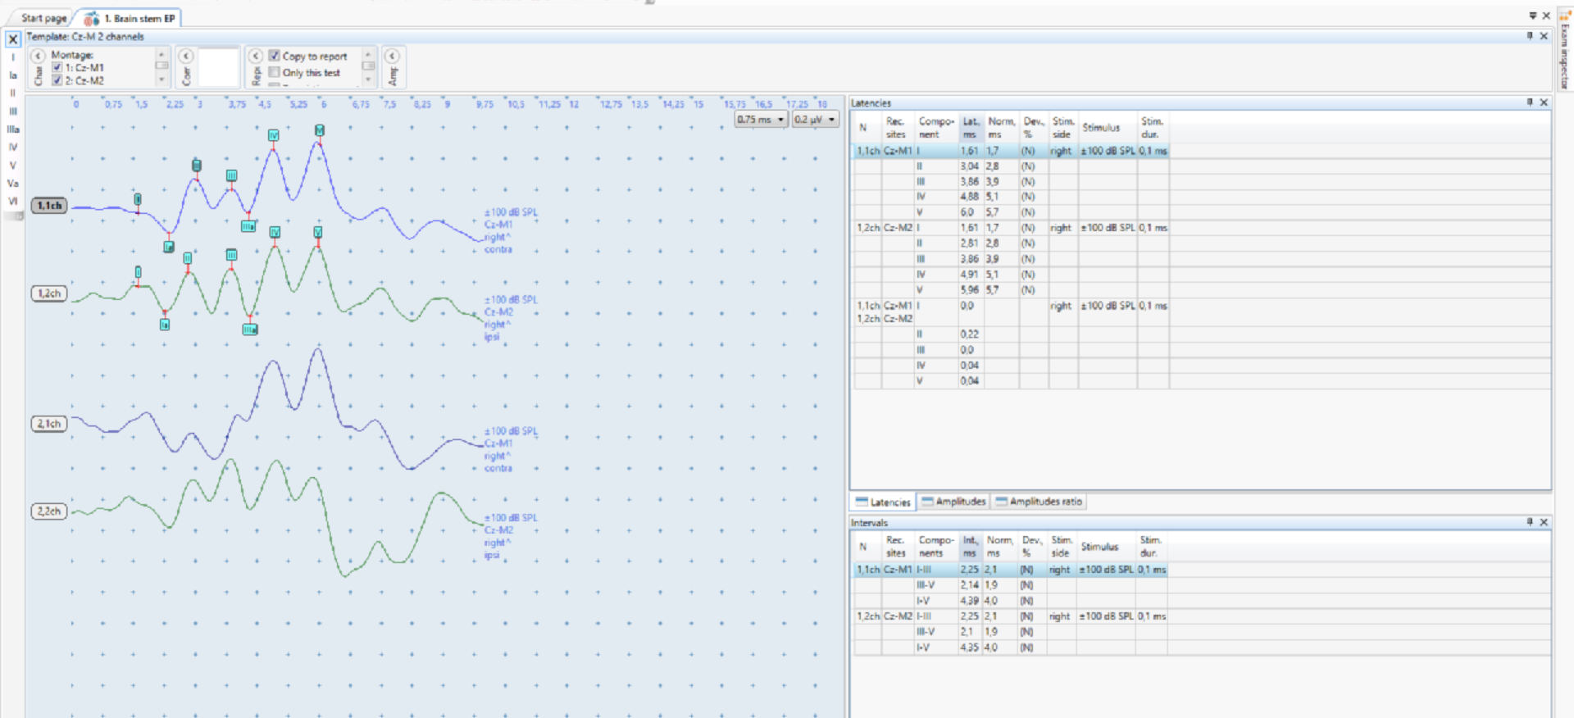Screen dimensions: 1574x718
Task: Toggle montage channel 2: Cz-M2 checkbox
Action: [57, 80]
